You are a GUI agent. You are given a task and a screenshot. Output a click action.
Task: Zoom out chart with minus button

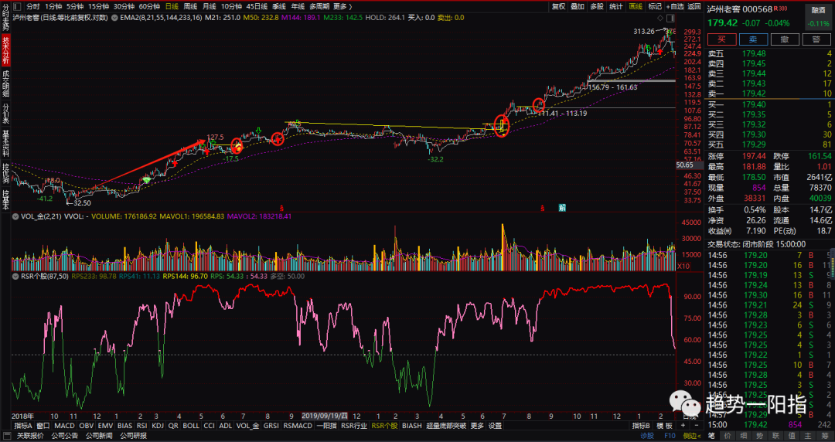(696, 426)
